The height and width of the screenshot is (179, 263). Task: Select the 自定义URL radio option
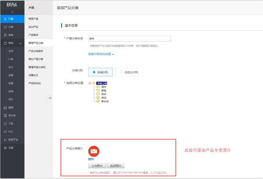pos(122,72)
